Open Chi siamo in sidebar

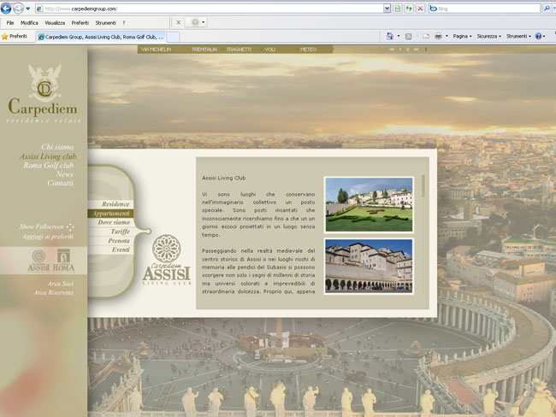click(57, 147)
